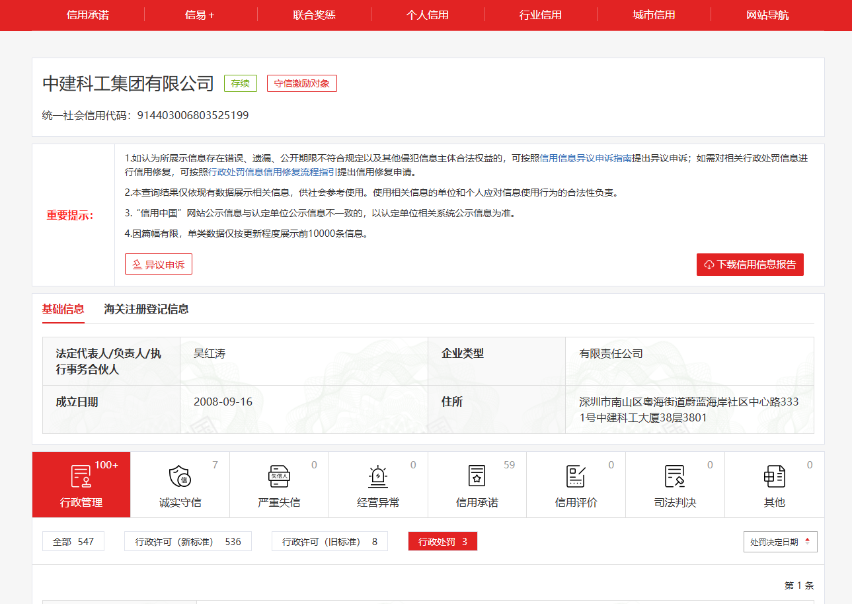Switch to the 海关注册登记信息 tab
852x604 pixels.
click(146, 309)
